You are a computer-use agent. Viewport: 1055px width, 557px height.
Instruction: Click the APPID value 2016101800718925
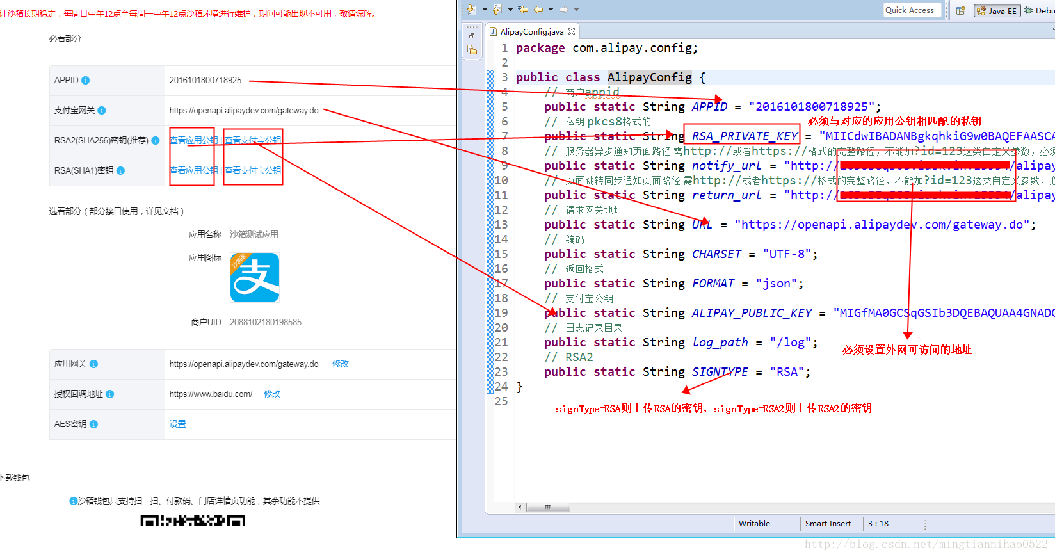(x=205, y=80)
